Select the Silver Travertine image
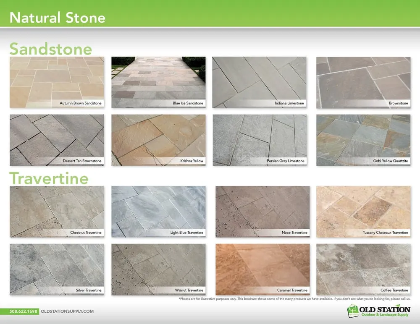 pyautogui.click(x=57, y=269)
